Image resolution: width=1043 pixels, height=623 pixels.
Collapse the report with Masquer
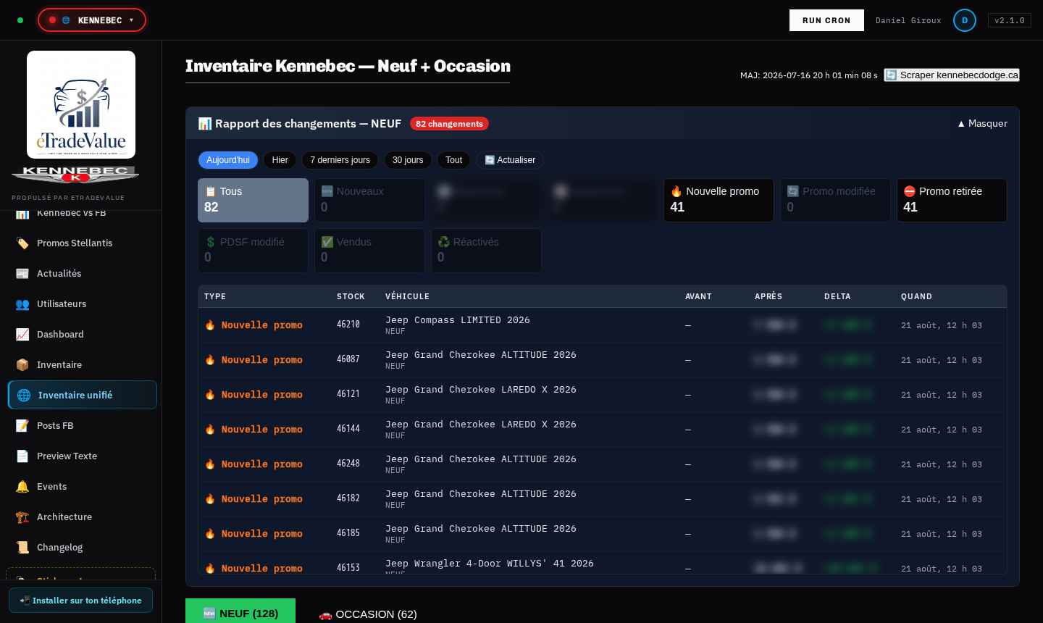coord(982,124)
